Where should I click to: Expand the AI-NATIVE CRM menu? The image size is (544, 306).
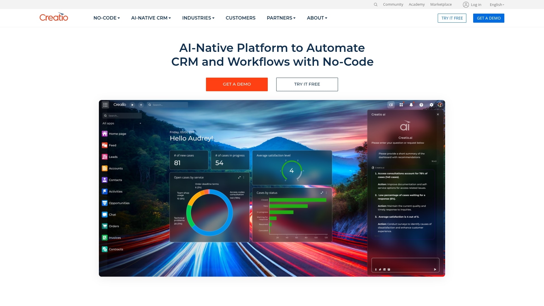(151, 18)
